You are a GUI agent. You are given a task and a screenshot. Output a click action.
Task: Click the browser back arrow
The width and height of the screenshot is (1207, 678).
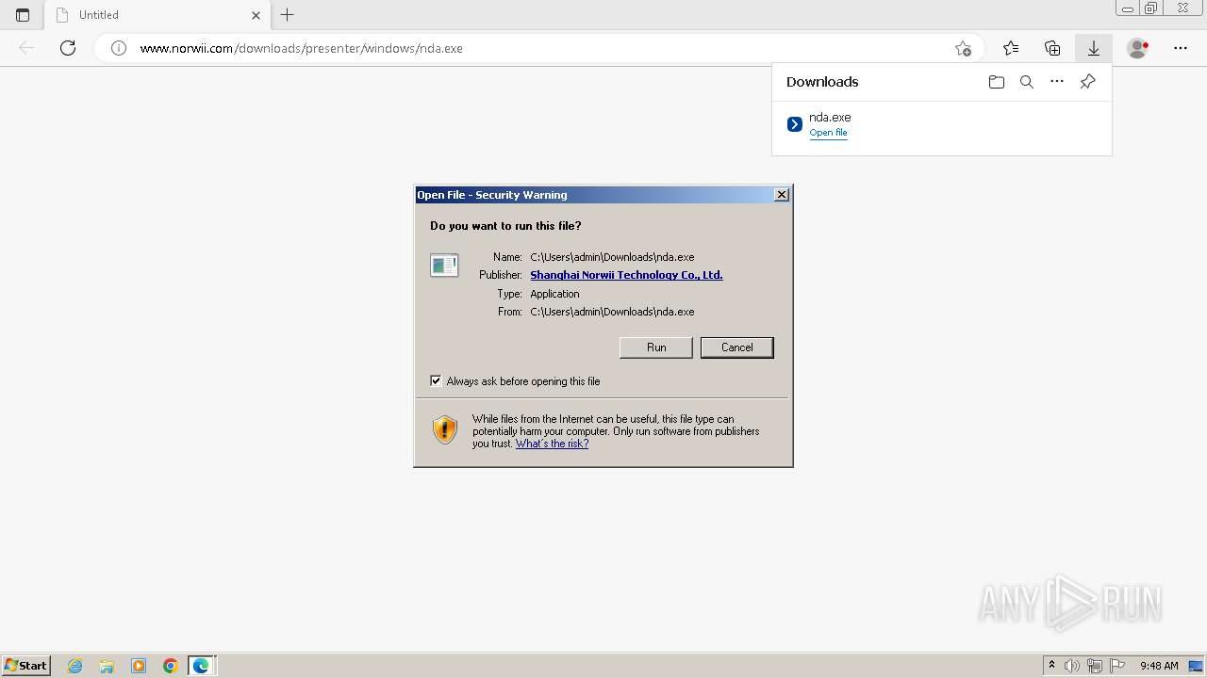point(26,48)
